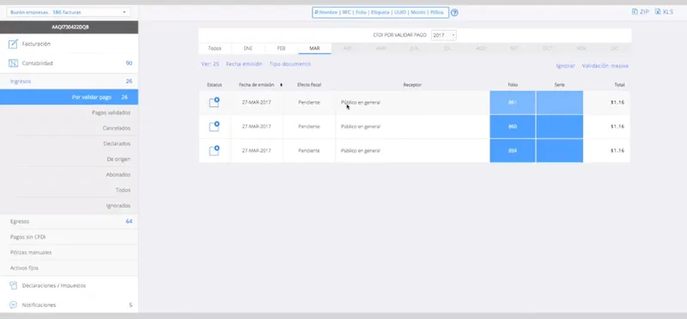The height and width of the screenshot is (319, 687).
Task: Click the Efecto fiscal column header
Action: click(309, 85)
